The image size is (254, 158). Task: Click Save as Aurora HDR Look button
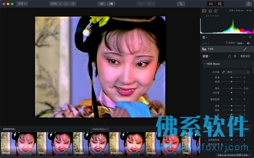(234, 155)
